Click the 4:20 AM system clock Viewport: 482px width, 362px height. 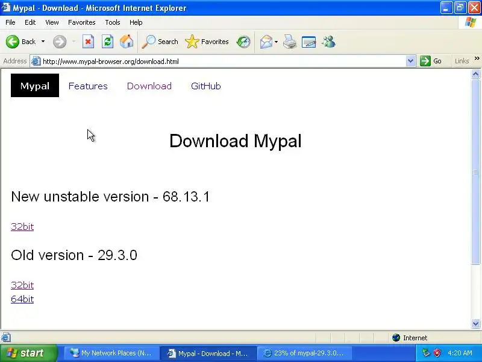pyautogui.click(x=460, y=353)
